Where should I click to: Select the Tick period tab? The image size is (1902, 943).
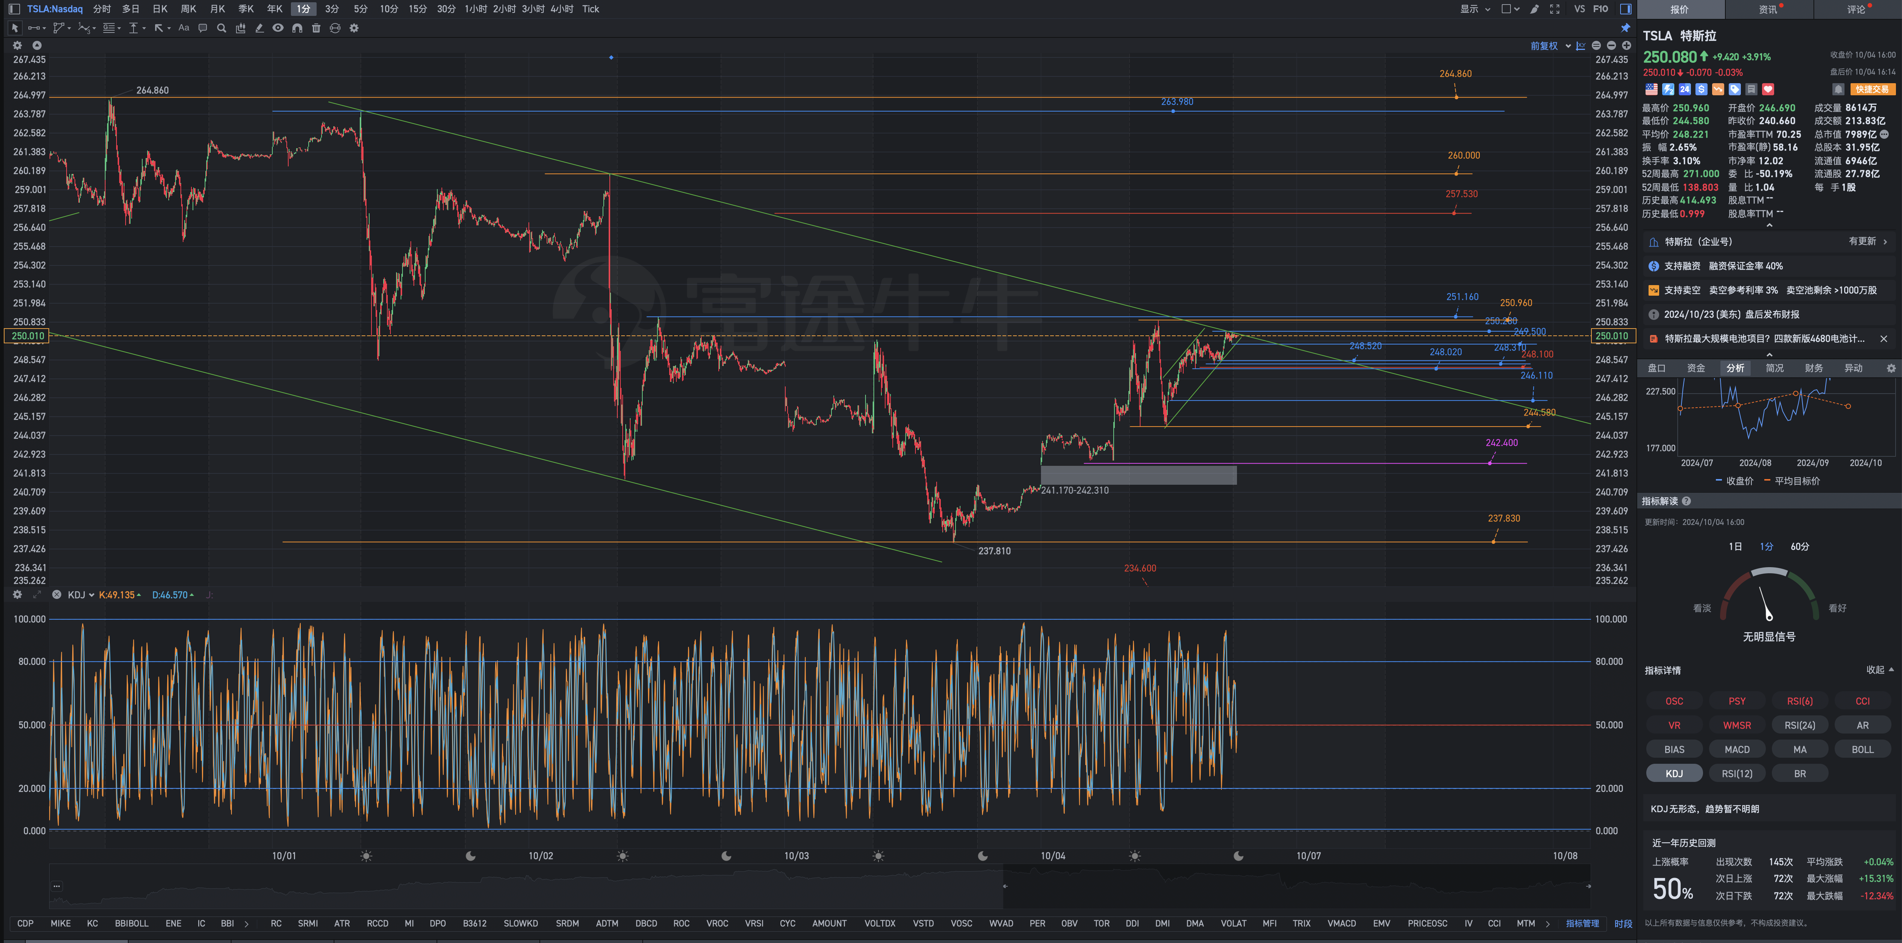pyautogui.click(x=590, y=9)
